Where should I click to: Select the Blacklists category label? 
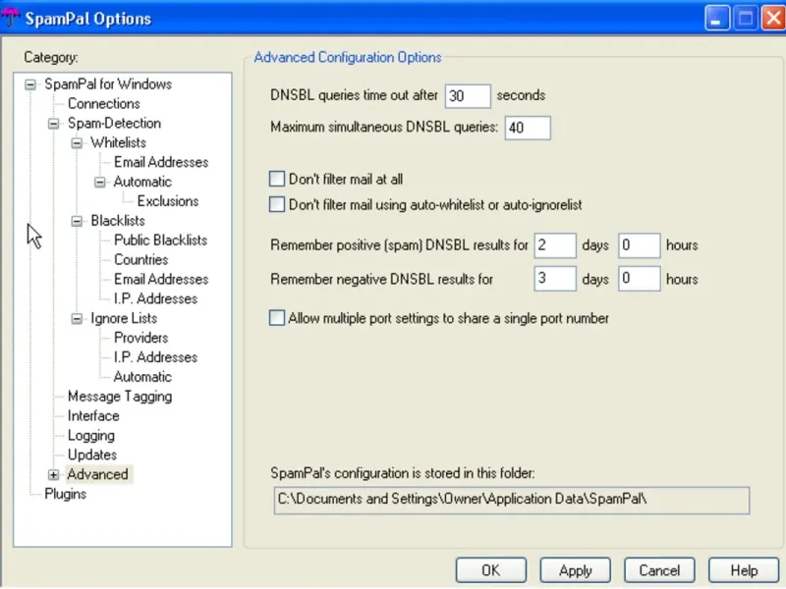pyautogui.click(x=118, y=220)
